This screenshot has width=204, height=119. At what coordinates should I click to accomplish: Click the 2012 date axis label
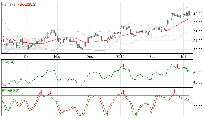coord(120,57)
